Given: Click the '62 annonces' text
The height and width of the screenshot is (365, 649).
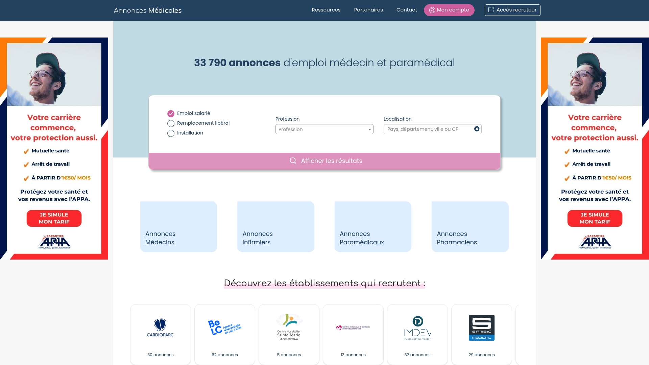Looking at the screenshot, I should coord(225,355).
